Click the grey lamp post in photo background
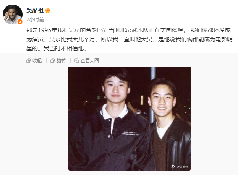The image size is (238, 177). pos(152,94)
